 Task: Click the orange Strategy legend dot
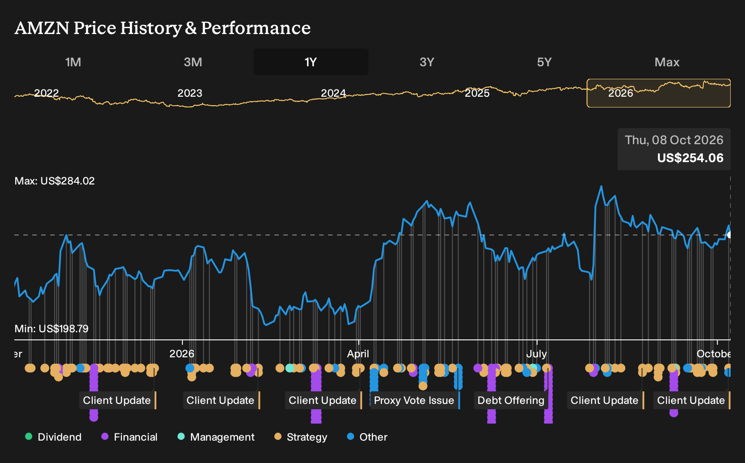pyautogui.click(x=278, y=436)
